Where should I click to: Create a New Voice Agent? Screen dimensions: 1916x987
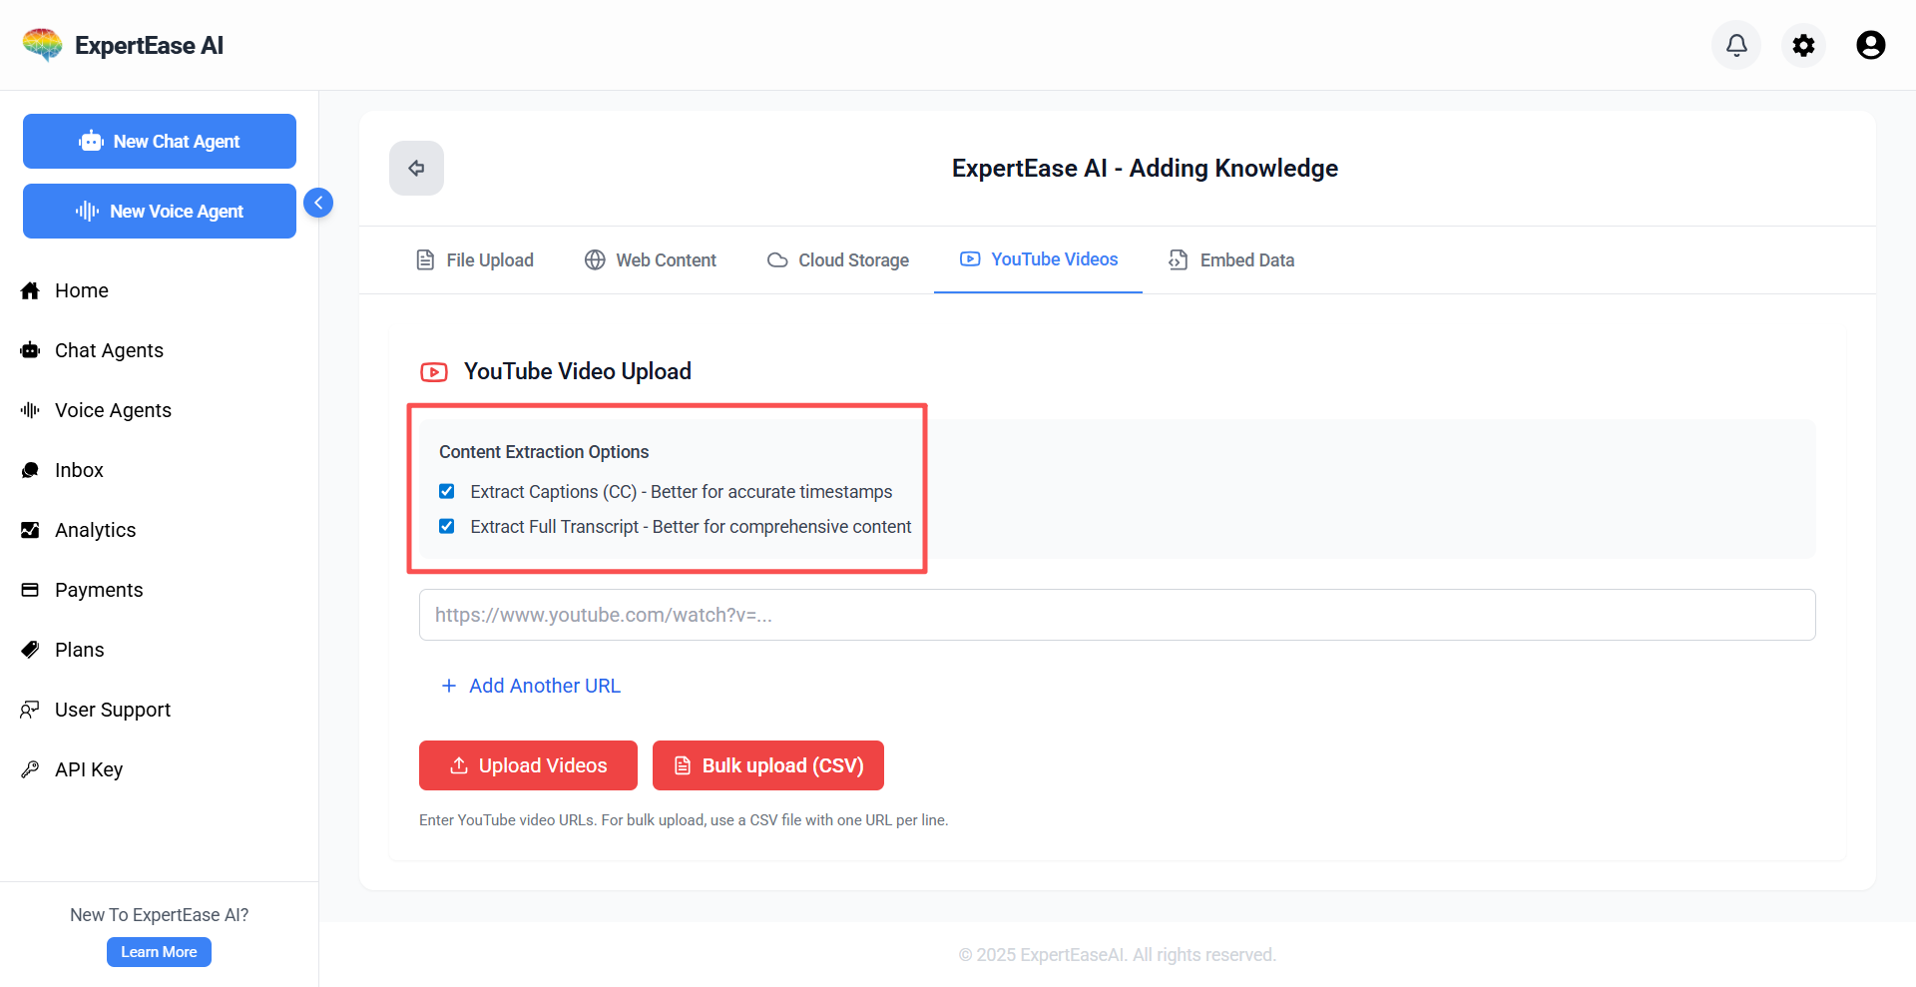[160, 211]
